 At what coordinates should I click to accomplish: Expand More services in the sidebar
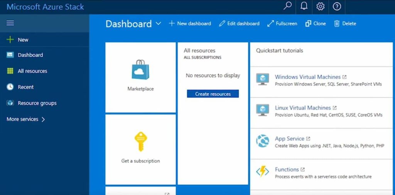[x=26, y=119]
